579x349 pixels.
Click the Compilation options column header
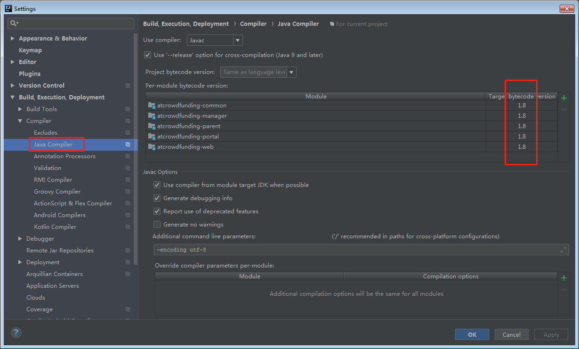tap(451, 276)
